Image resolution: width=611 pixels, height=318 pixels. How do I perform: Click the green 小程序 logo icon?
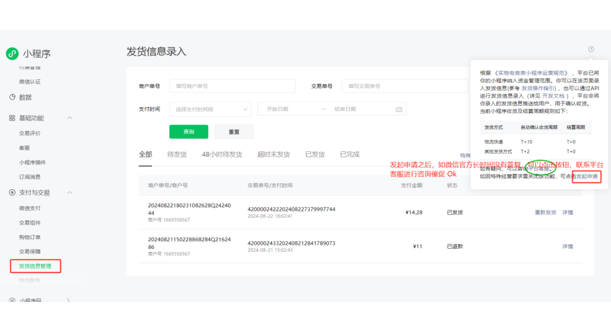(12, 54)
